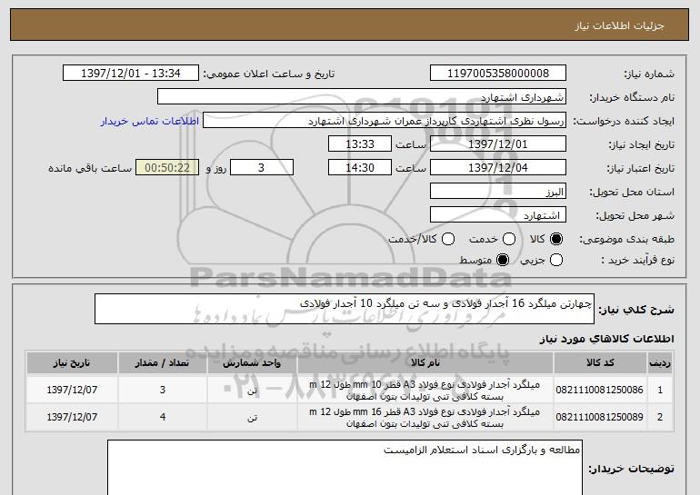Select item code 0821110081250089
Image resolution: width=700 pixels, height=495 pixels.
tap(600, 417)
